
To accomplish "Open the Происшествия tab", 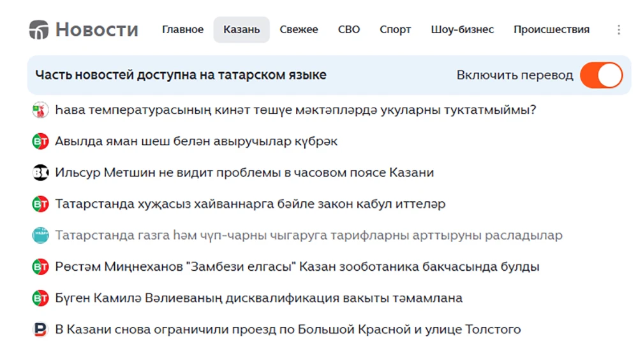I will pos(551,30).
